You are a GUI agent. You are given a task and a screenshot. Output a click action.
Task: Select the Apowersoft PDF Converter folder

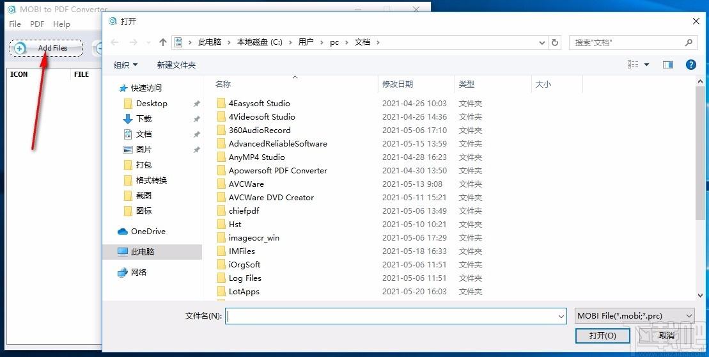[x=277, y=171]
